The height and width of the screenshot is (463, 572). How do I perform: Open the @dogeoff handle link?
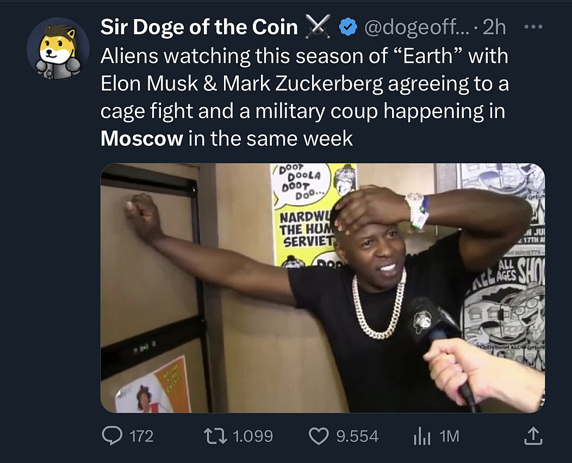(x=414, y=28)
